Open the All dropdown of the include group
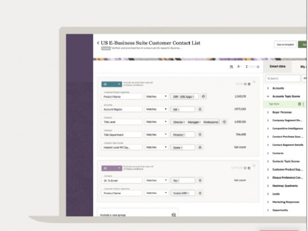Viewport: 308px width, 231px height. pyautogui.click(x=112, y=84)
